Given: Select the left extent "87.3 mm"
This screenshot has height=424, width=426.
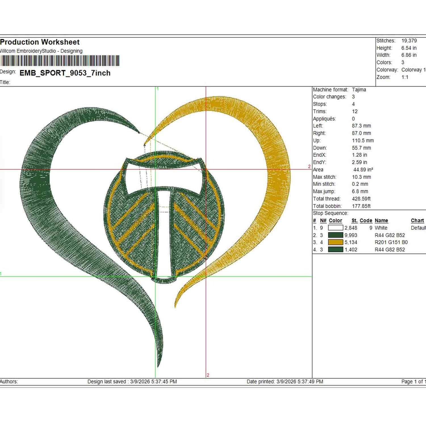Looking at the screenshot, I should point(362,126).
